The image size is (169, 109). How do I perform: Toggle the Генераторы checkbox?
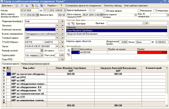point(154,11)
